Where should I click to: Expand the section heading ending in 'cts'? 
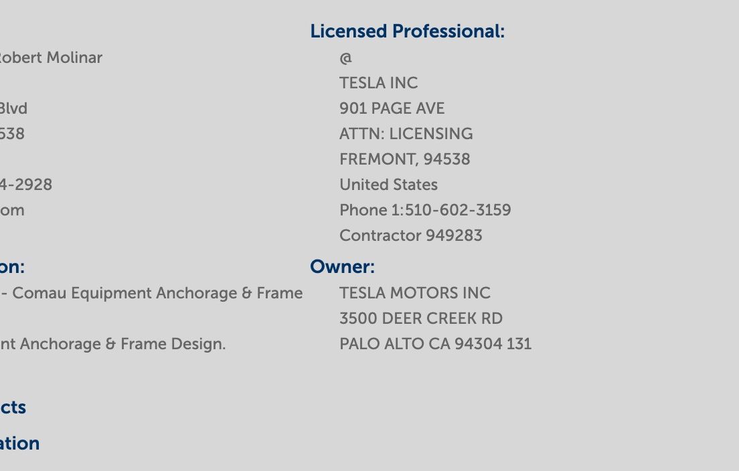click(x=13, y=407)
